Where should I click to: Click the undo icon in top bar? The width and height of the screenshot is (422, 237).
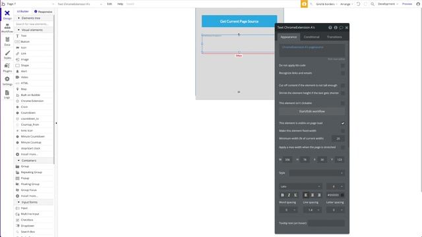click(x=358, y=4)
